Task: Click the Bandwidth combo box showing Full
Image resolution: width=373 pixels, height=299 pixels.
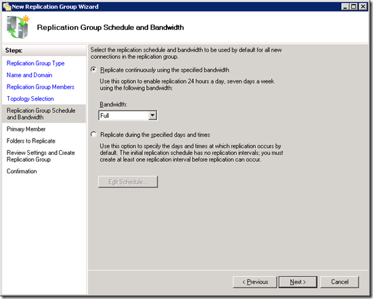Action: click(128, 116)
